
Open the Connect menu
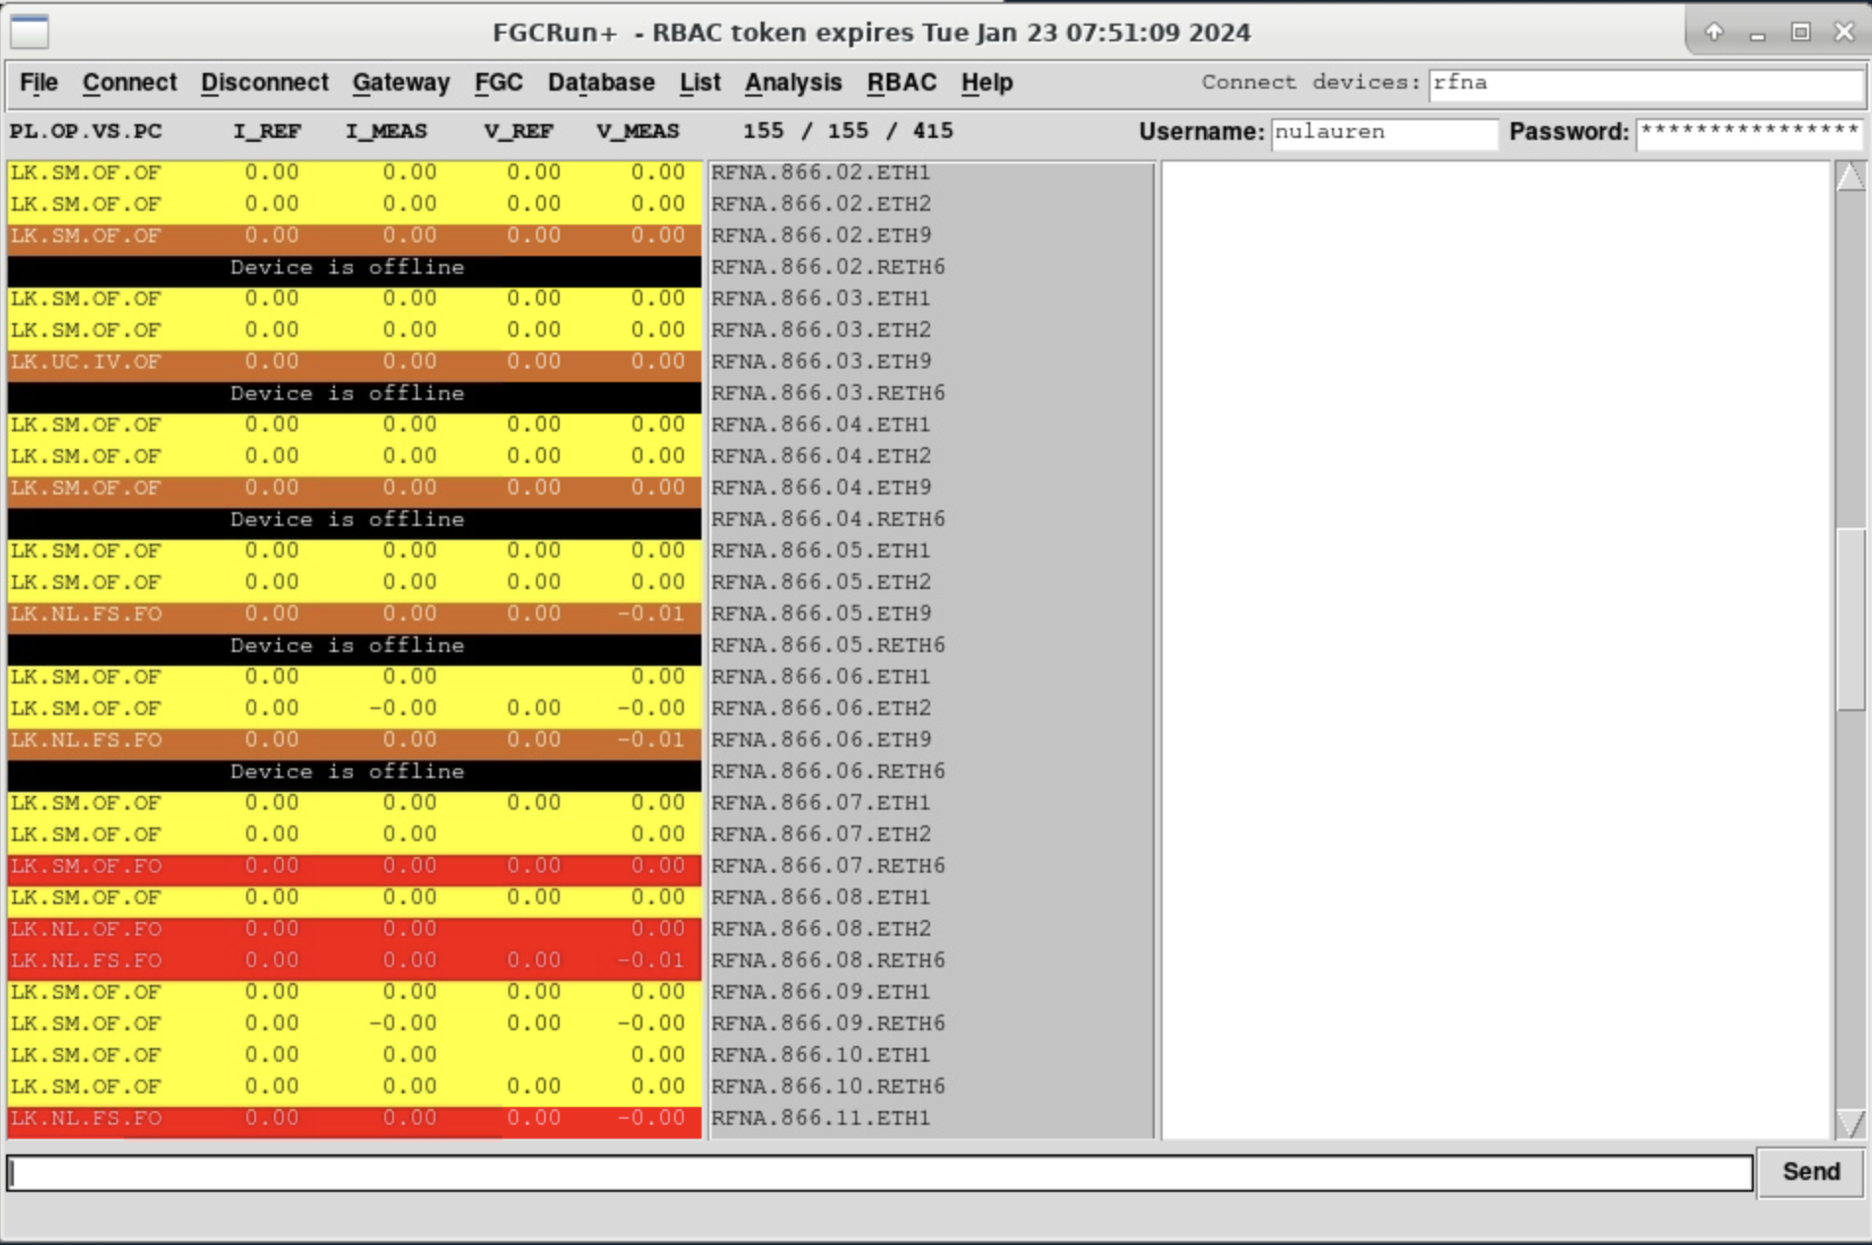[129, 83]
